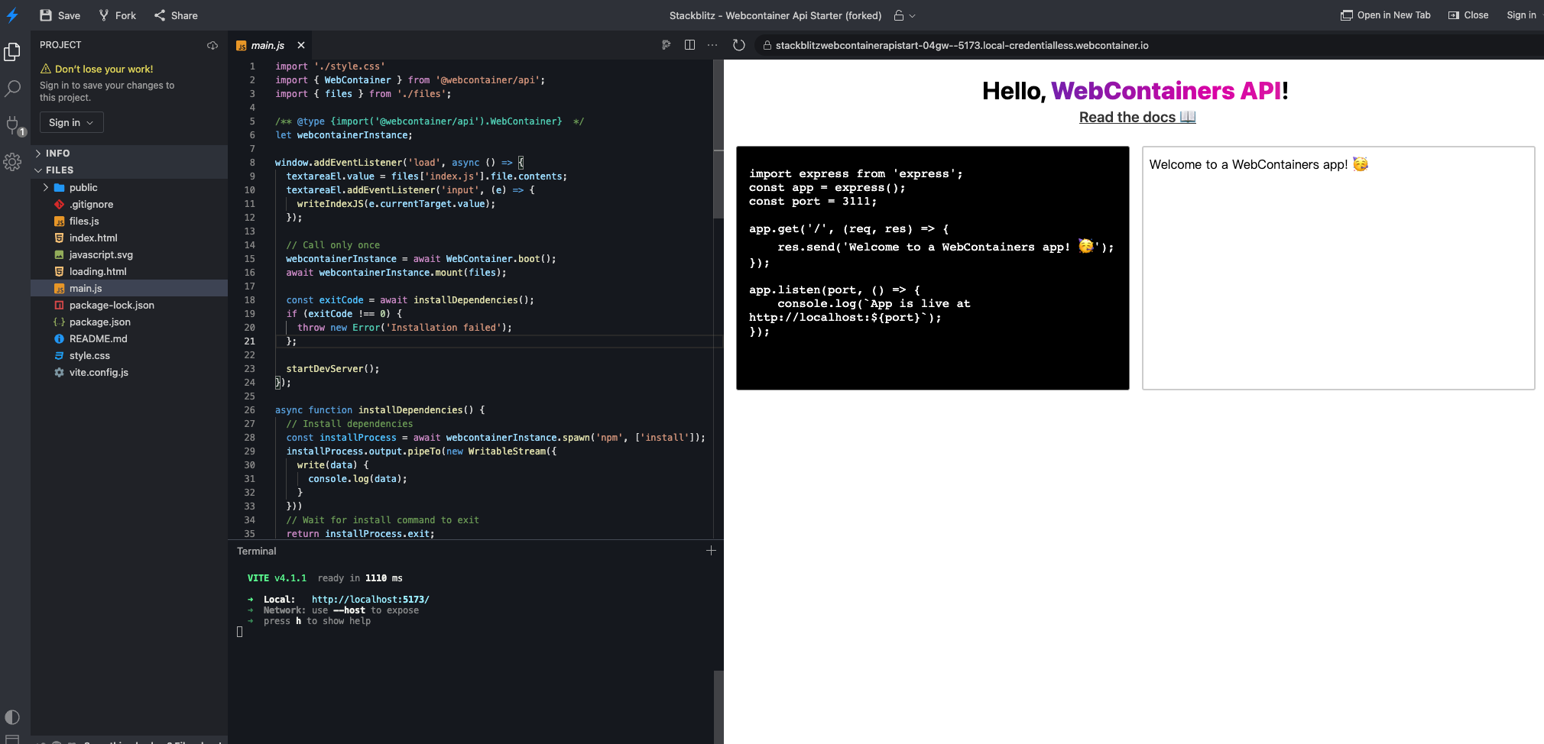
Task: Expand the public folder
Action: click(129, 187)
